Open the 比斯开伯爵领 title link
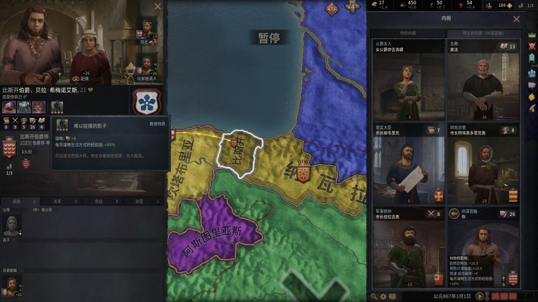The image size is (538, 302). click(34, 137)
